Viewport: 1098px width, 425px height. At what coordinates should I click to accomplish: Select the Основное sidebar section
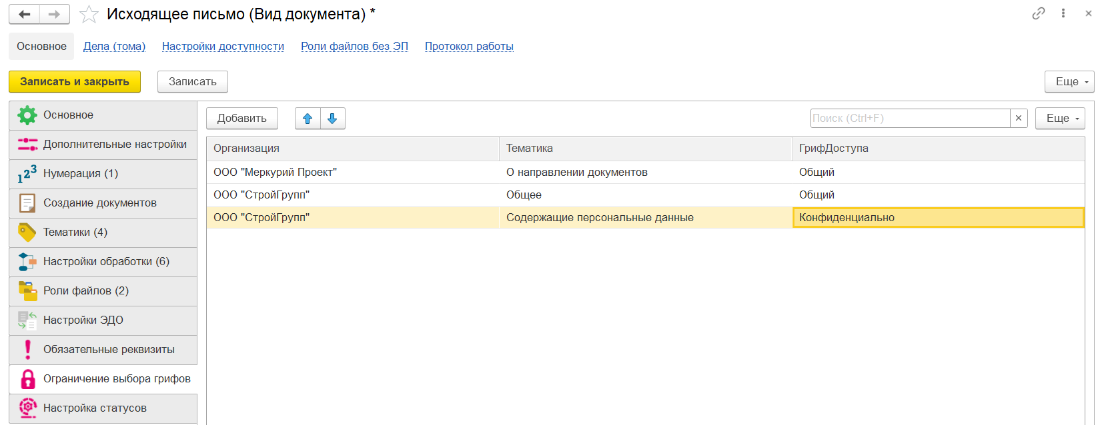point(103,115)
